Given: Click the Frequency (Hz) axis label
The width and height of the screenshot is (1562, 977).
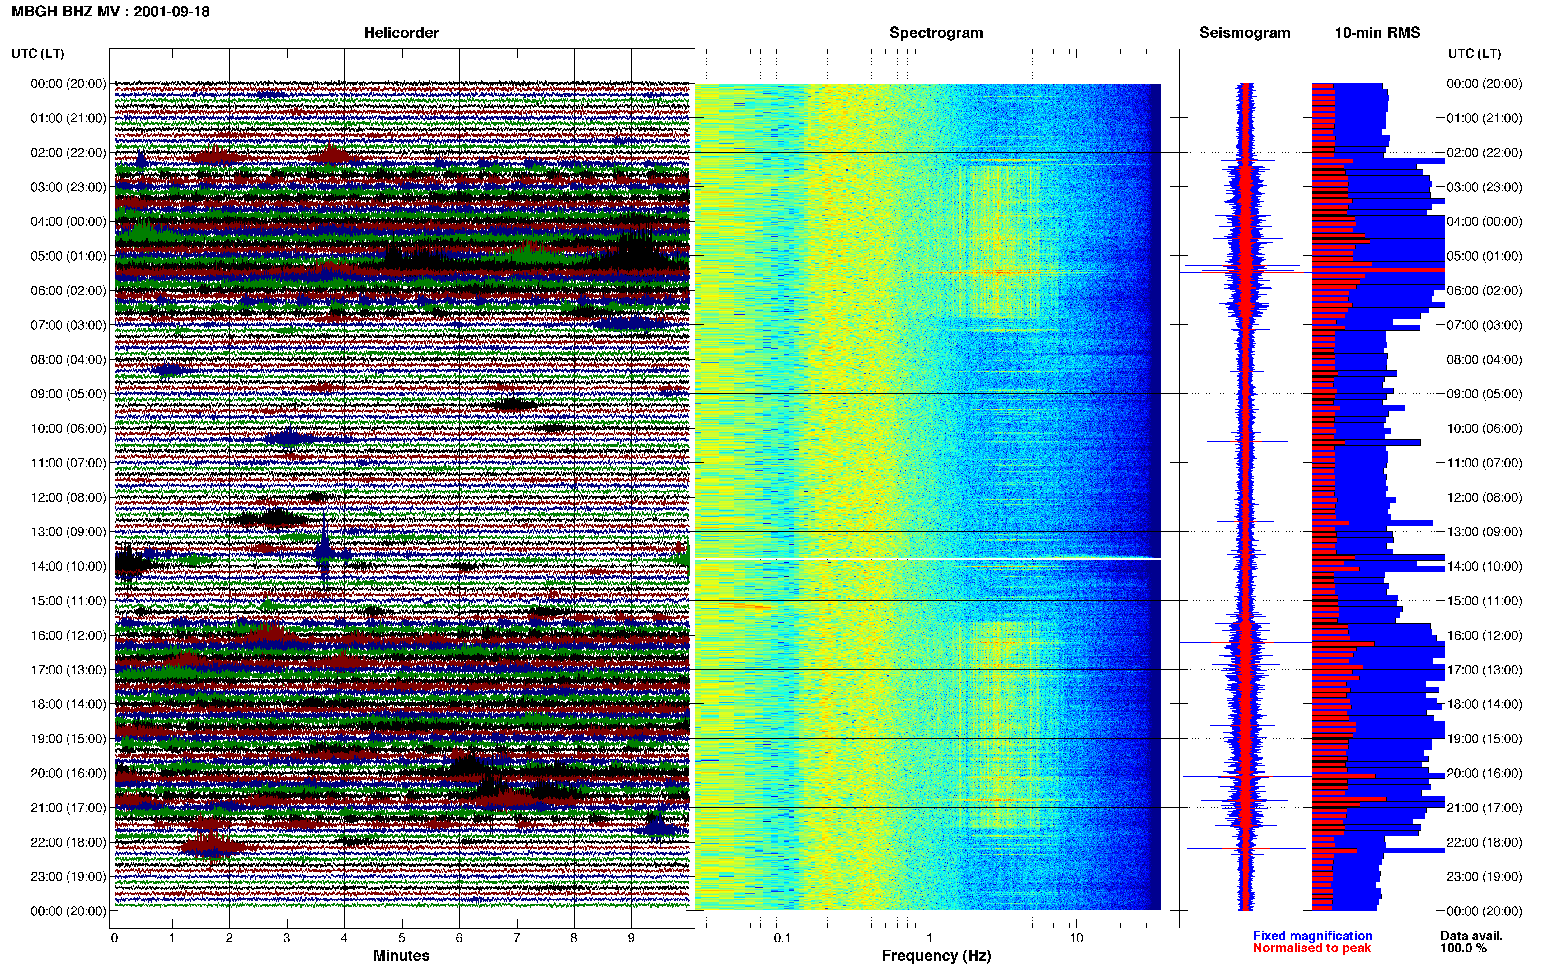Looking at the screenshot, I should [x=936, y=956].
